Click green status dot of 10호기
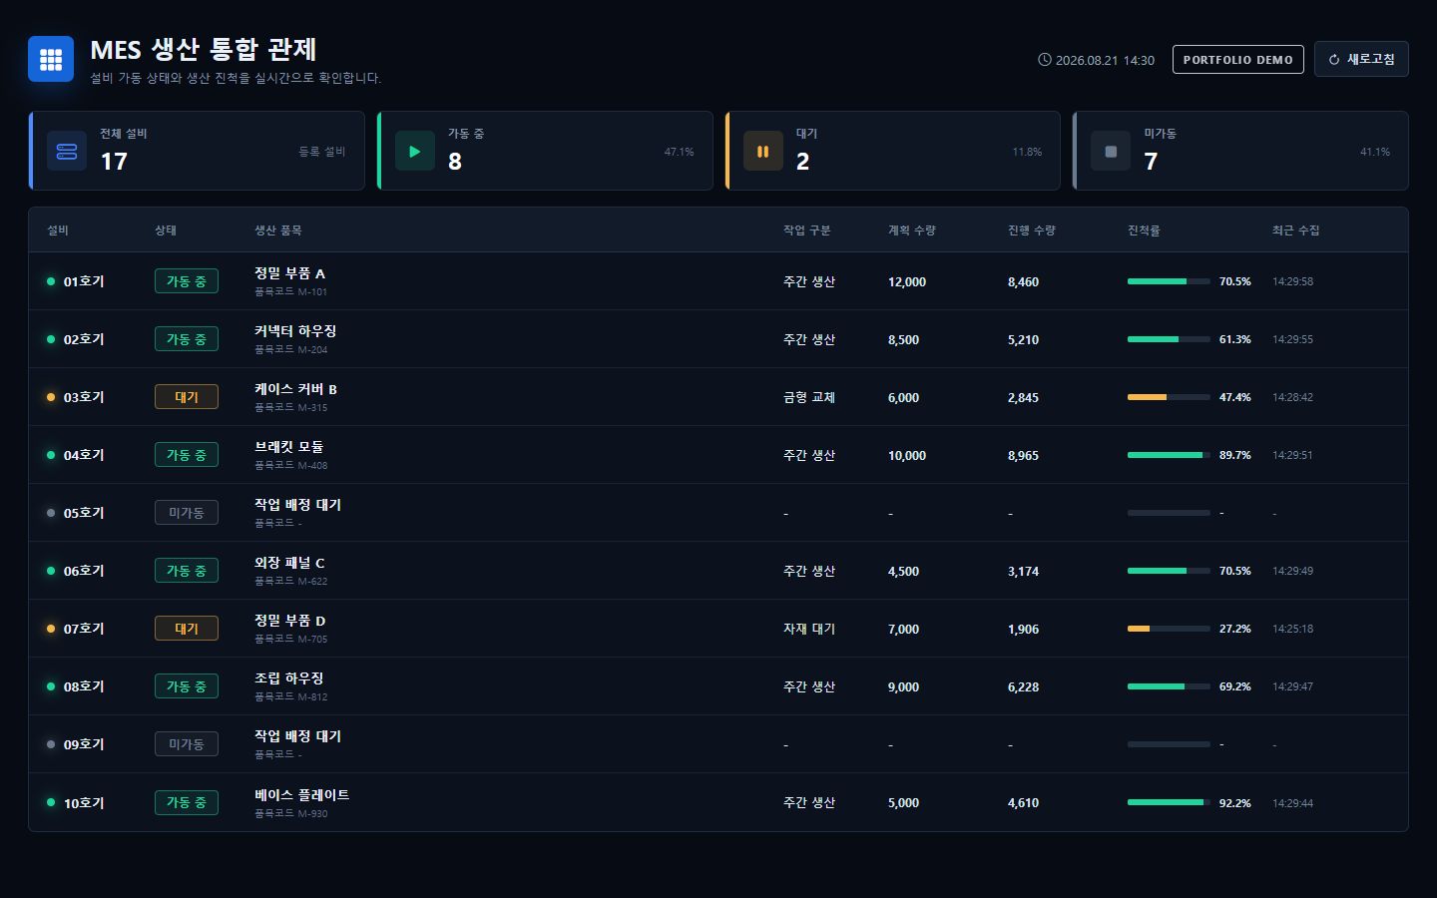This screenshot has height=898, width=1437. [x=51, y=802]
